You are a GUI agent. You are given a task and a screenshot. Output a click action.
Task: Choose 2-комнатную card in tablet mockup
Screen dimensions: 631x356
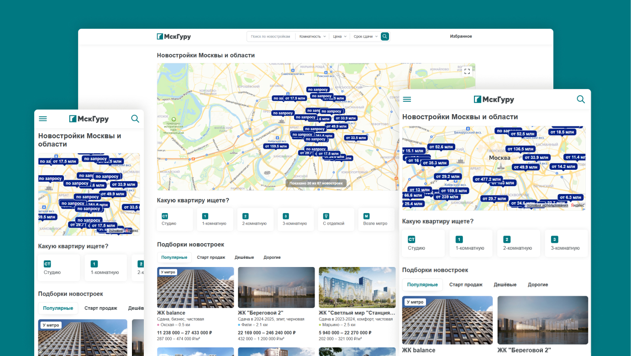(519, 243)
